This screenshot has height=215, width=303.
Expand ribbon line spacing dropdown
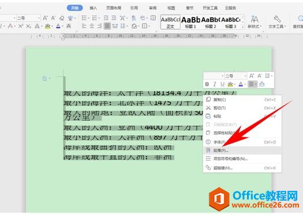tap(127, 26)
